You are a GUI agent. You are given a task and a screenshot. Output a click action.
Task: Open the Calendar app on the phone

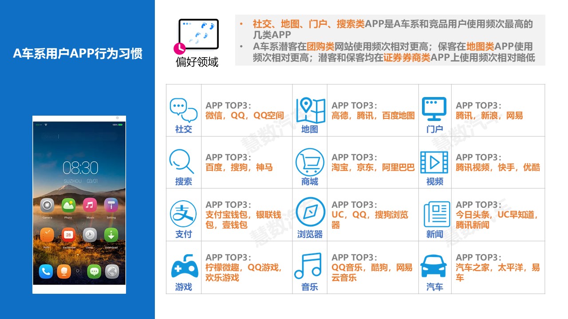[x=69, y=235]
